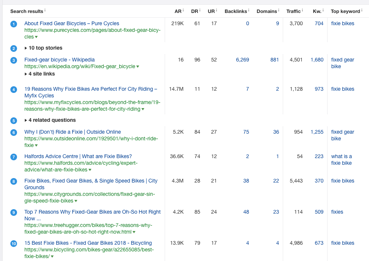
Task: Open Myfix Cycles' 973 keywords count
Action: tap(319, 89)
